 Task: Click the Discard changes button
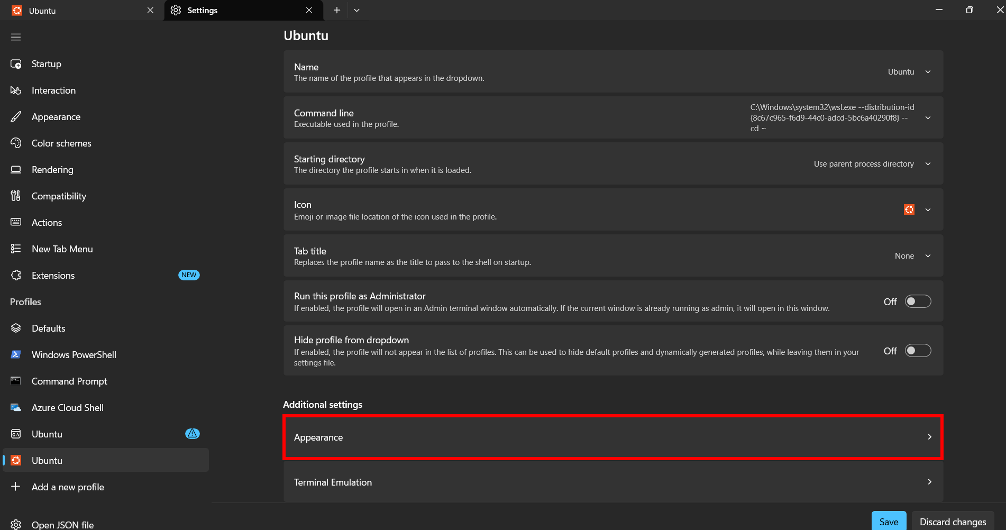[953, 521]
